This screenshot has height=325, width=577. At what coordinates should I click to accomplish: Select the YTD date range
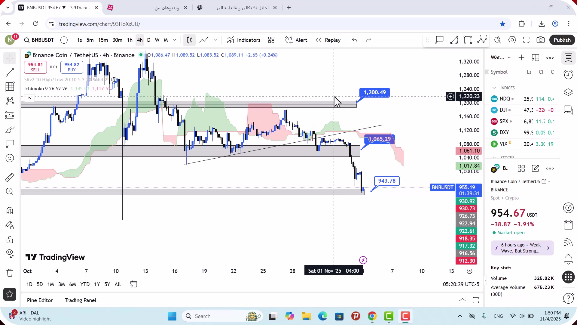(85, 284)
